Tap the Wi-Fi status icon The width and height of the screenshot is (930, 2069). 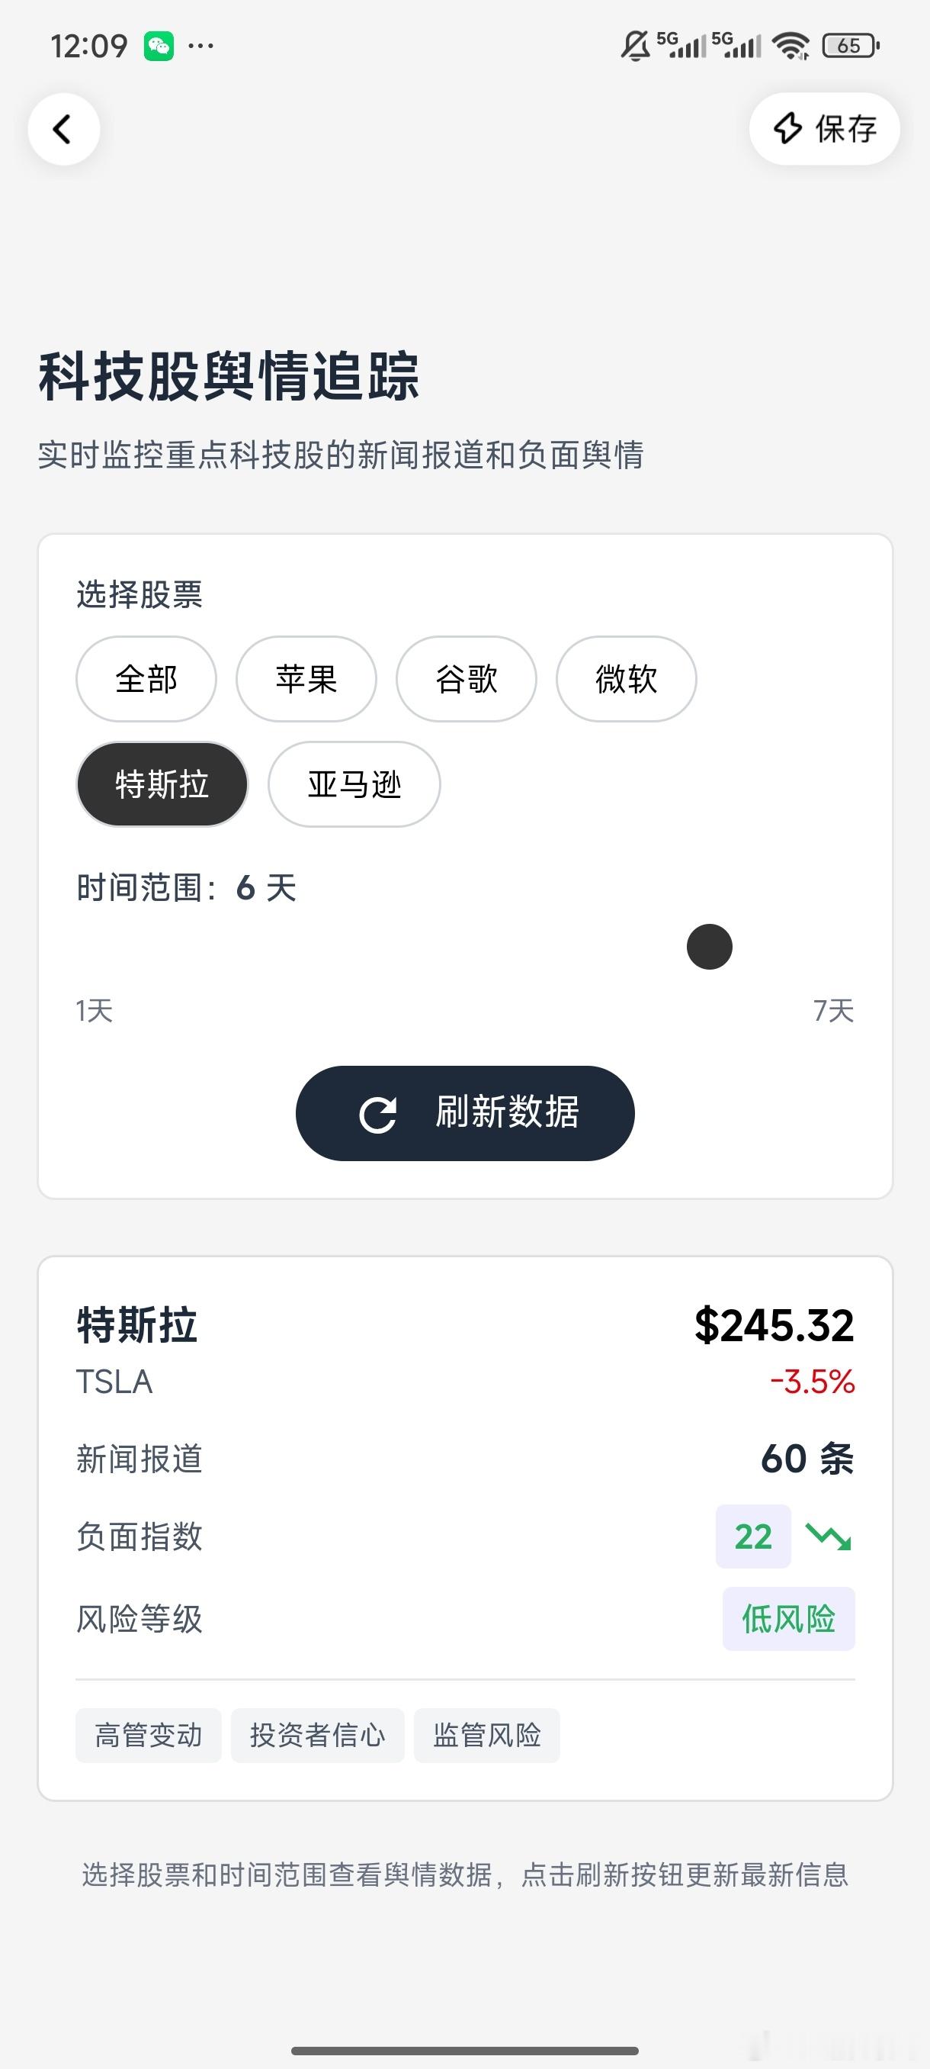click(791, 46)
